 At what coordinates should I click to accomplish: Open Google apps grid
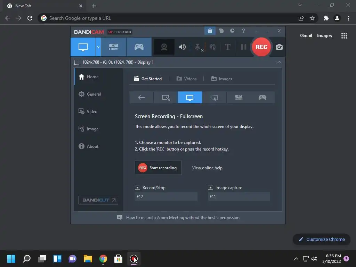coord(344,36)
